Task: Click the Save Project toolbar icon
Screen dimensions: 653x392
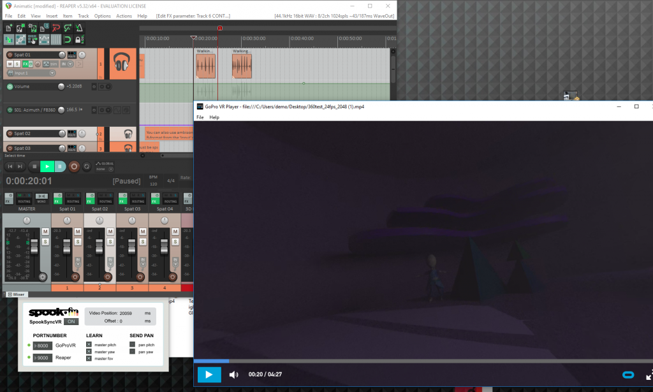Action: pyautogui.click(x=32, y=28)
